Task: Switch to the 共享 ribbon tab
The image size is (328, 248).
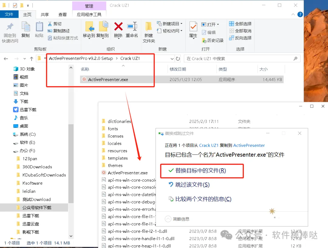Action: (x=45, y=15)
